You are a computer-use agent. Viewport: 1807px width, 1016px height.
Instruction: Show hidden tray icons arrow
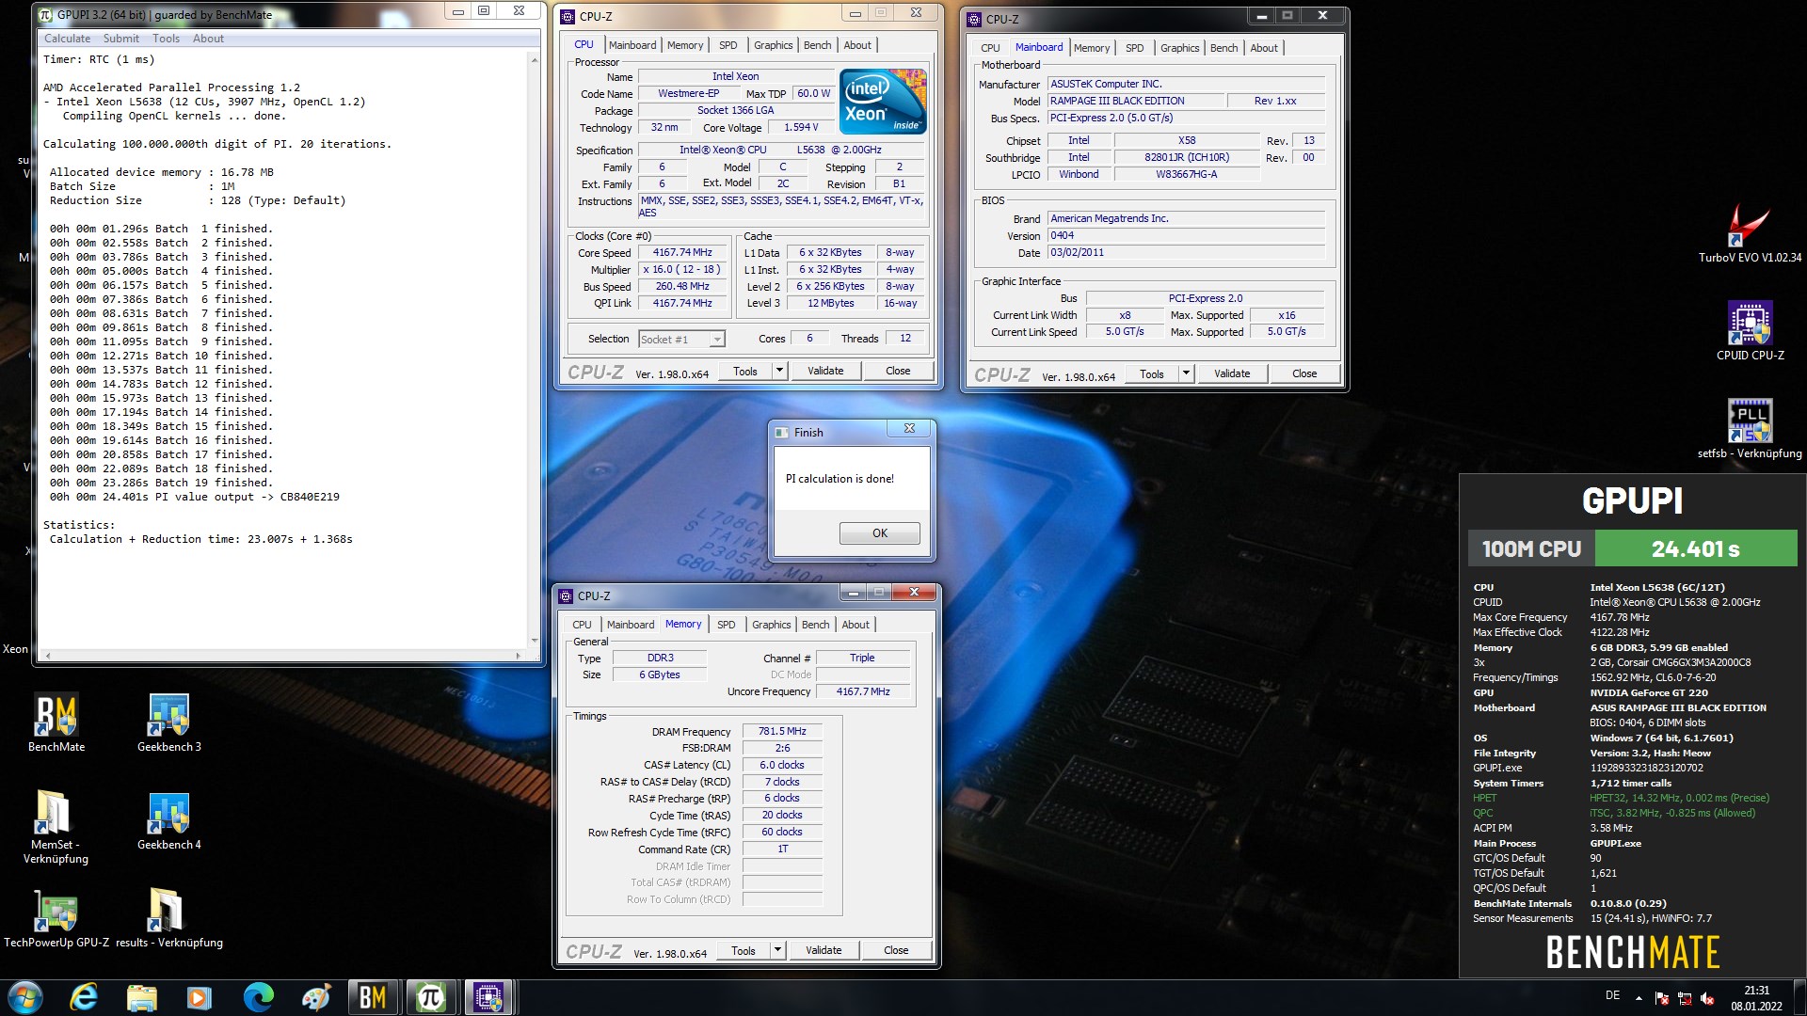pos(1639,998)
